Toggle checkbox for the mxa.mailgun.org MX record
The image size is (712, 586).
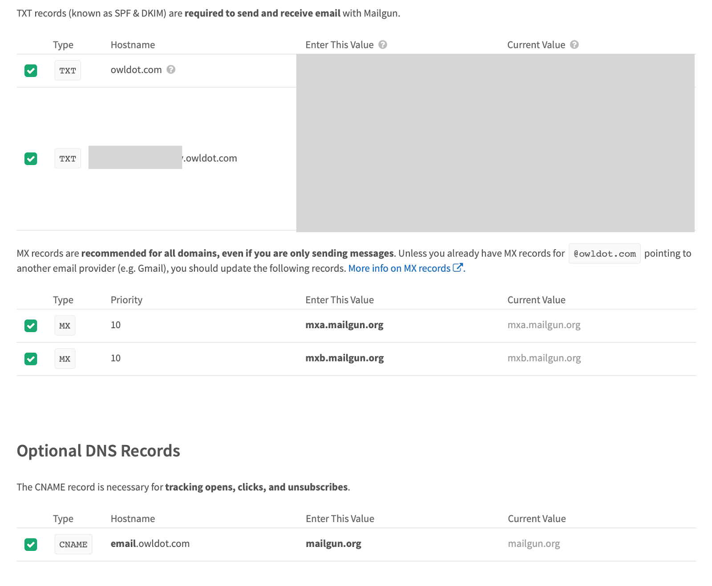point(31,325)
